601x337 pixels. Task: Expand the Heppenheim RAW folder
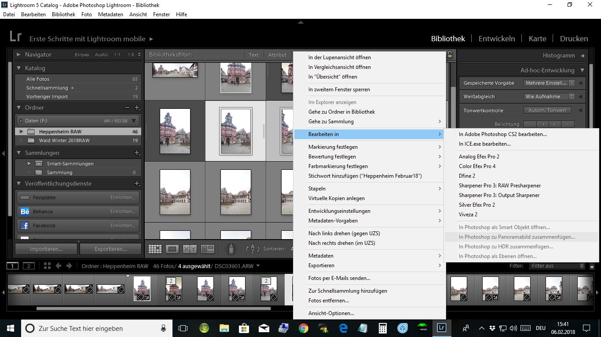[21, 131]
